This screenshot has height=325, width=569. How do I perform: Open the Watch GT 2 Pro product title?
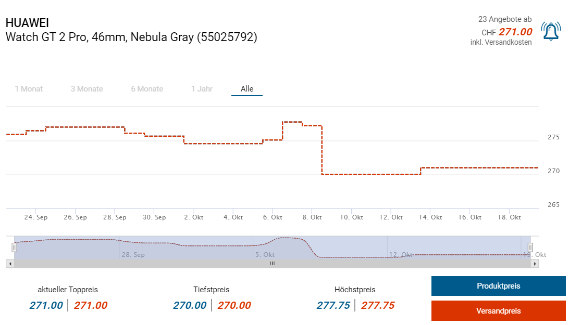[x=131, y=37]
